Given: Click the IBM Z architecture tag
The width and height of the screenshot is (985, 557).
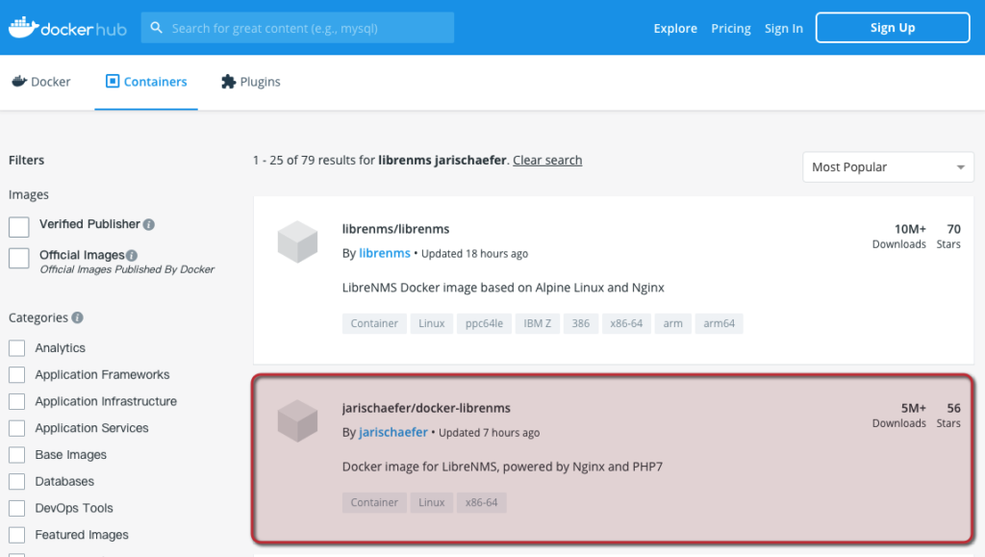Looking at the screenshot, I should coord(538,323).
